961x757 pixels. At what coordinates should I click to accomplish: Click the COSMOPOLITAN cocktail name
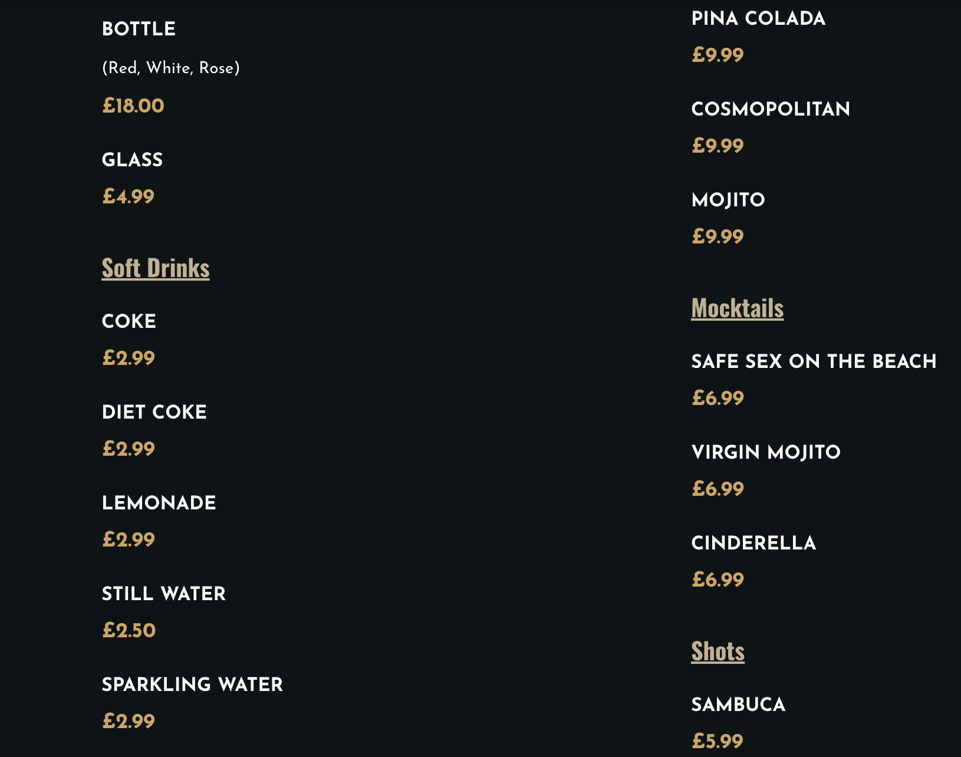(x=771, y=109)
